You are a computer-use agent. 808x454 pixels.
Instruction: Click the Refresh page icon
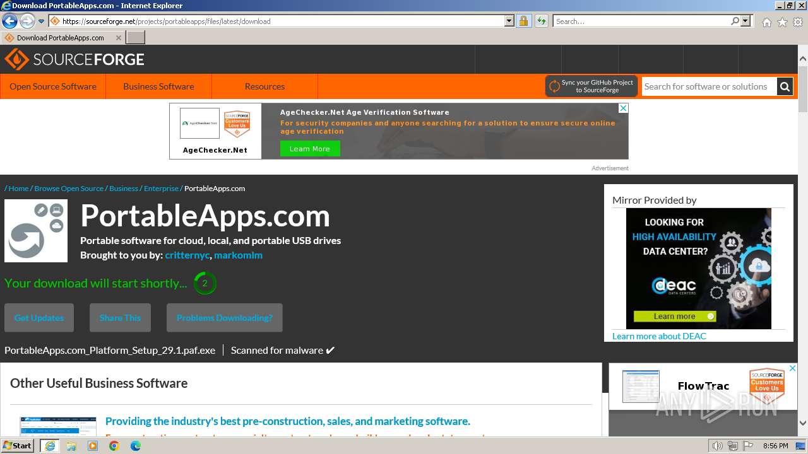541,21
